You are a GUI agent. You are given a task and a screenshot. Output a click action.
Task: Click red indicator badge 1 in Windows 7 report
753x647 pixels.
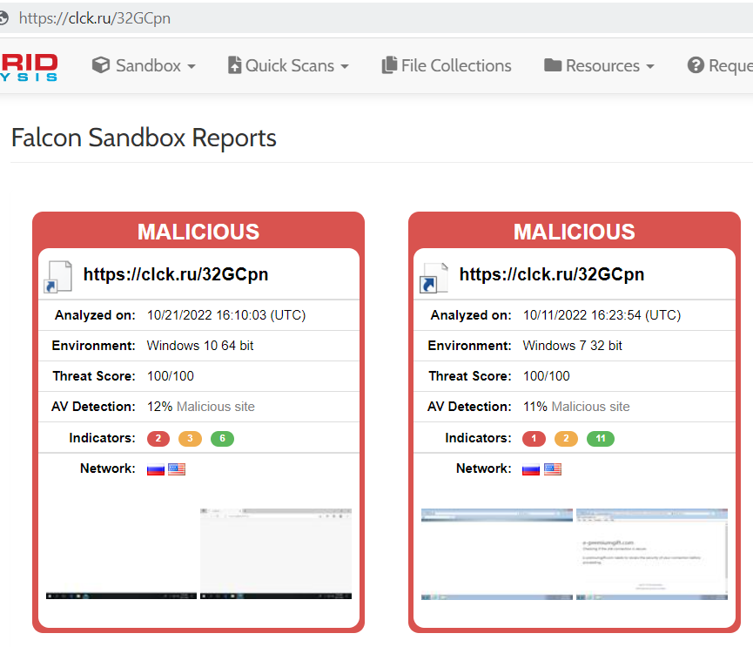(534, 438)
